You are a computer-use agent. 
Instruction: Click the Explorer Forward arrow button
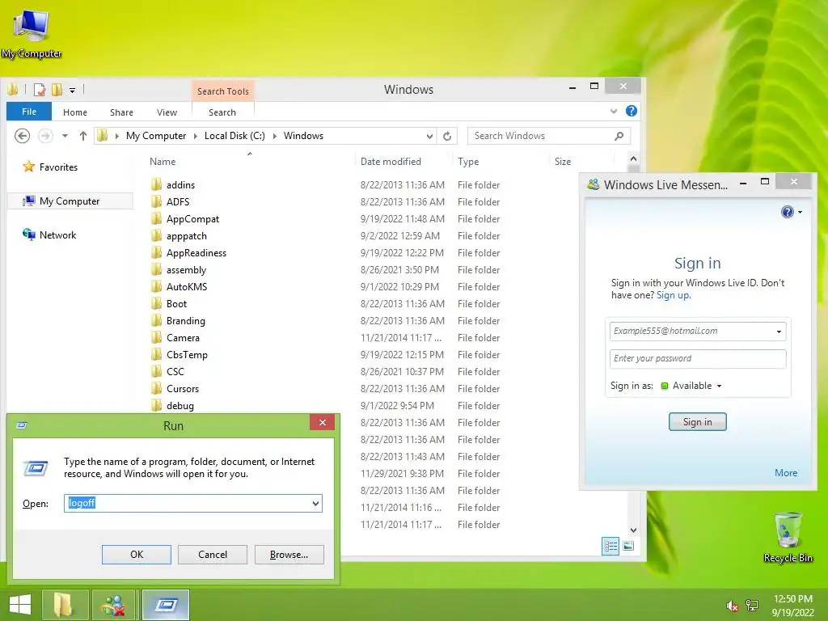coord(45,136)
